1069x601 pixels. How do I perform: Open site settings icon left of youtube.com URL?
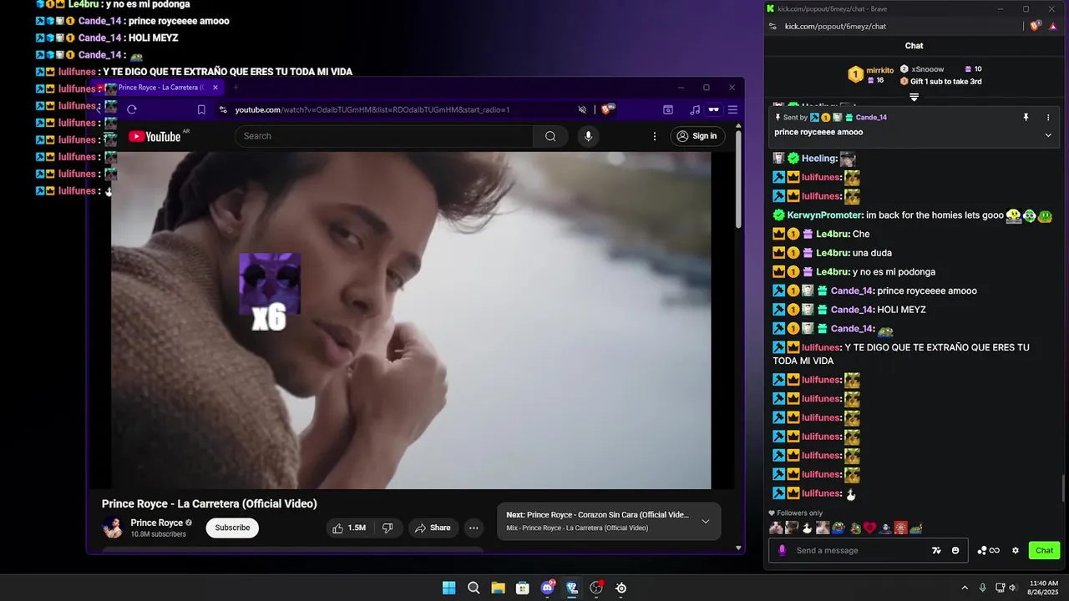pos(223,109)
